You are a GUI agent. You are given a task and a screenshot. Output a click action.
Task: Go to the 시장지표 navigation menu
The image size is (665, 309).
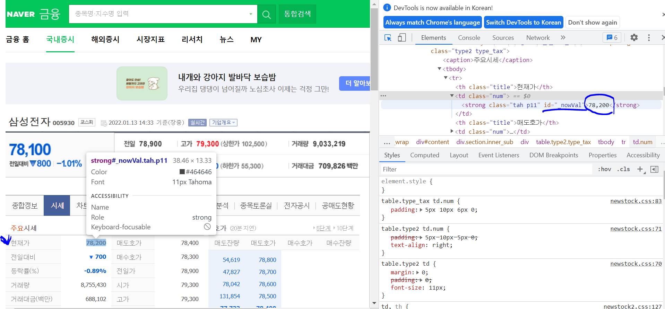click(150, 39)
